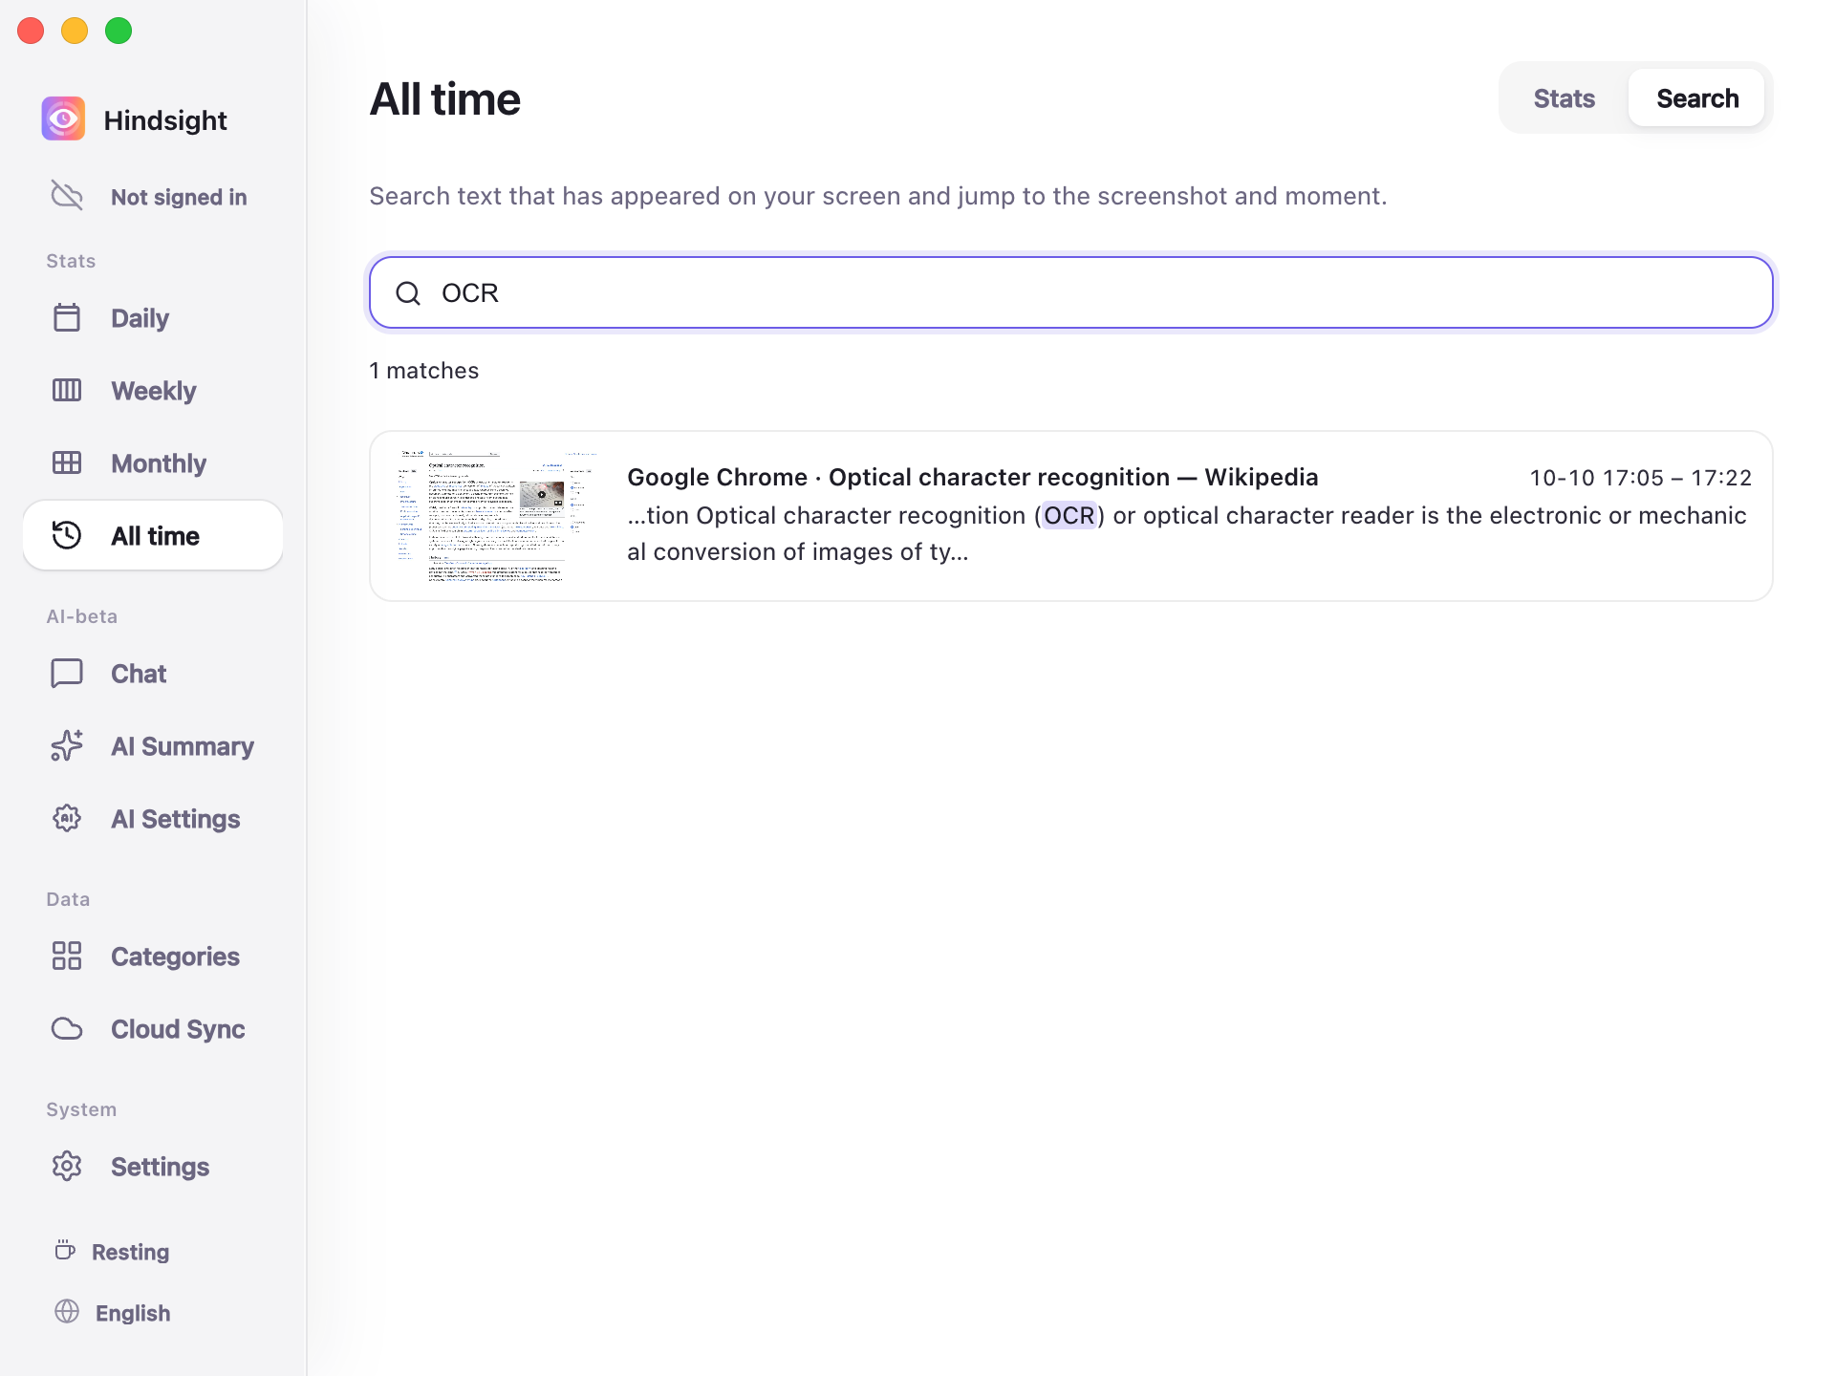Change language via English label
Image resolution: width=1835 pixels, height=1376 pixels.
(x=133, y=1313)
